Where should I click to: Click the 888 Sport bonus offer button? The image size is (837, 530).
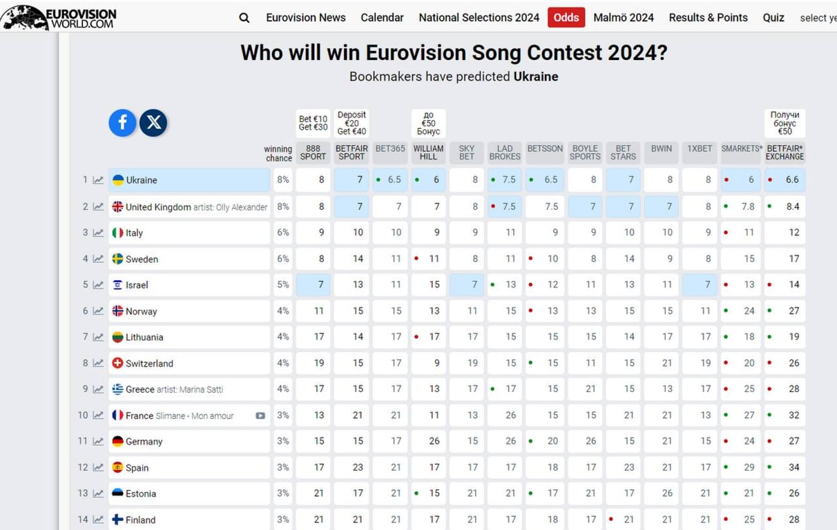pyautogui.click(x=313, y=123)
